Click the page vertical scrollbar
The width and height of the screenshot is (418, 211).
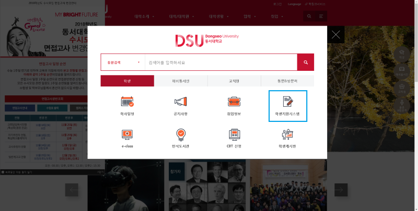tap(415, 105)
